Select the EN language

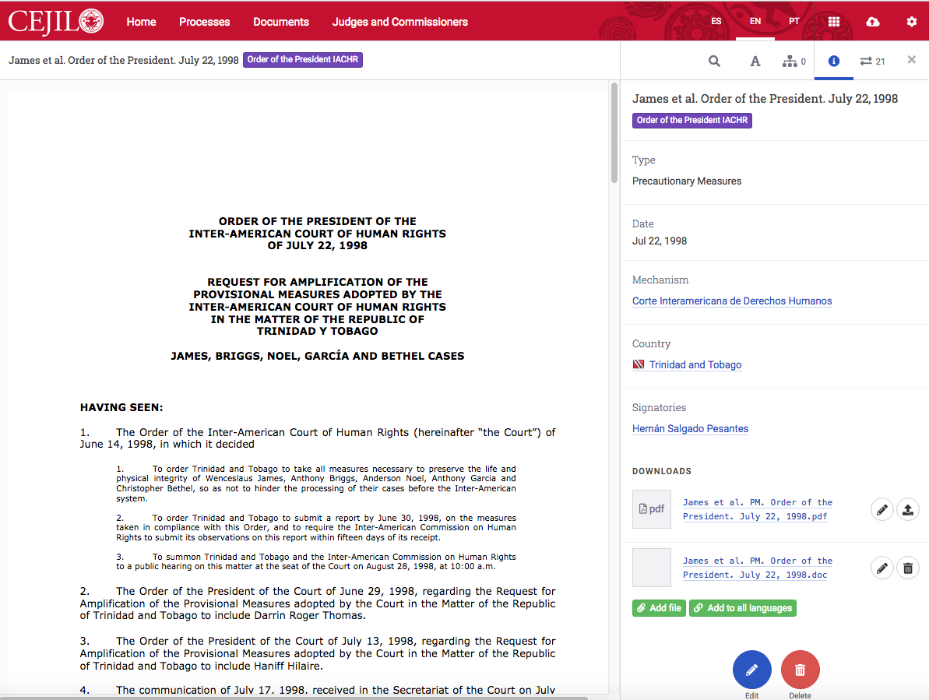[755, 21]
